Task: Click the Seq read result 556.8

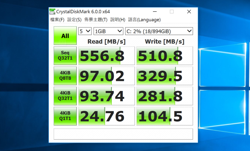Action: point(106,56)
